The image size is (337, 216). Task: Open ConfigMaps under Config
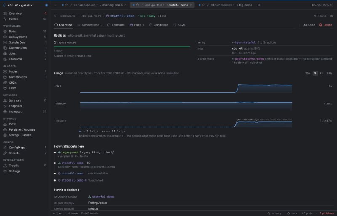[25, 148]
